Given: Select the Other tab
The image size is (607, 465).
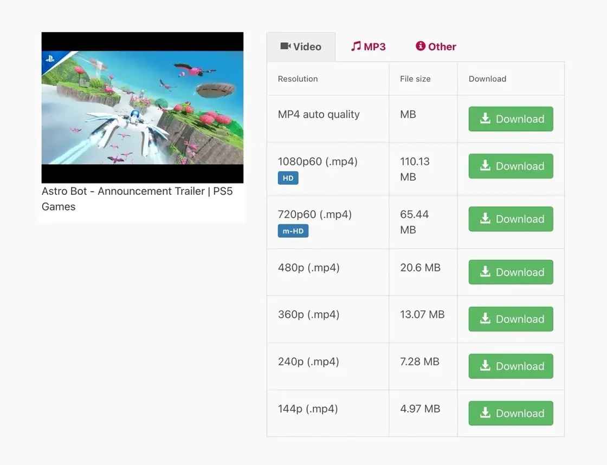Looking at the screenshot, I should point(436,47).
